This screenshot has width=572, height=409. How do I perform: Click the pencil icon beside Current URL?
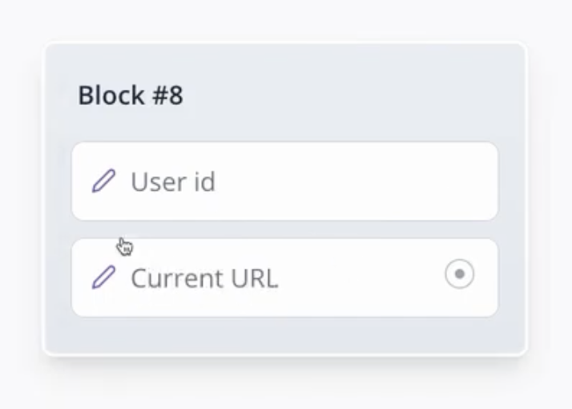coord(103,278)
